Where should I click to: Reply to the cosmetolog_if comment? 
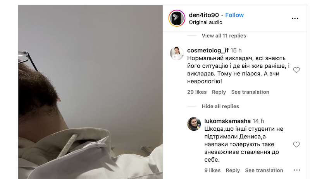tap(219, 92)
